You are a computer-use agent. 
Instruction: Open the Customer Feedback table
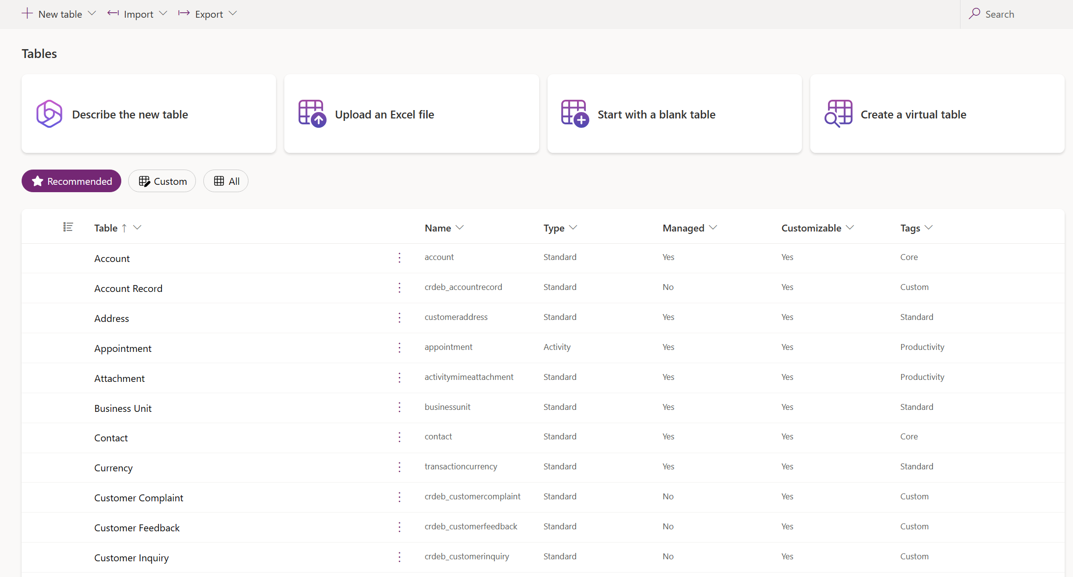pos(138,527)
